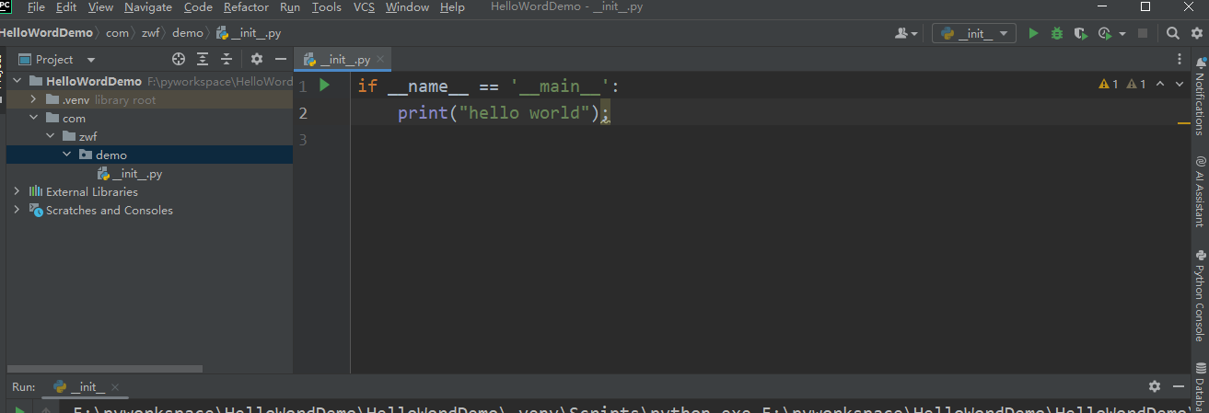Click the Project panel horizontal scrollbar

tap(105, 369)
